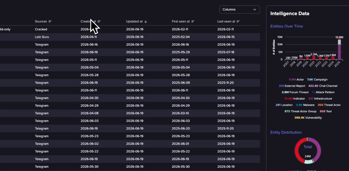Toggle the 281 Location legend item
Viewport: 349px width, 171px height.
(284, 105)
